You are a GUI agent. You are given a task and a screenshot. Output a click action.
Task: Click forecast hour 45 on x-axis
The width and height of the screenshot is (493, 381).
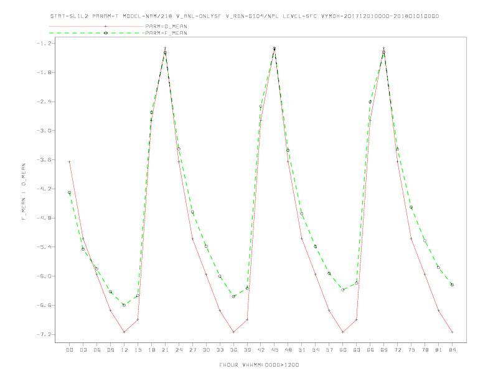click(x=275, y=350)
